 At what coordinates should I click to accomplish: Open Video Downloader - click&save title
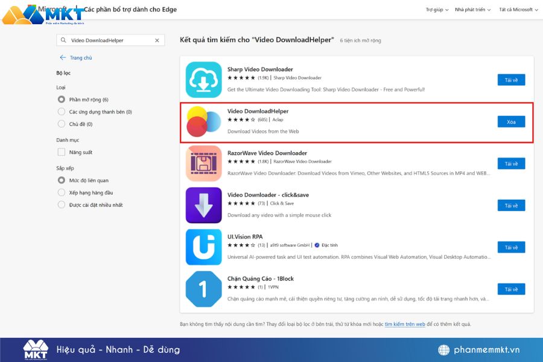tap(268, 195)
